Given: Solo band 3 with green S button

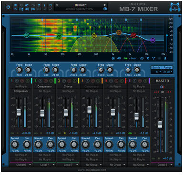Looking at the screenshot, I should point(74,81).
